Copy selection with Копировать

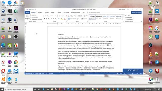click(x=34, y=17)
